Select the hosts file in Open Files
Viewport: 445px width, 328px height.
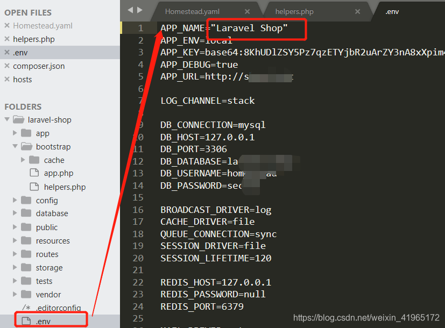[22, 79]
